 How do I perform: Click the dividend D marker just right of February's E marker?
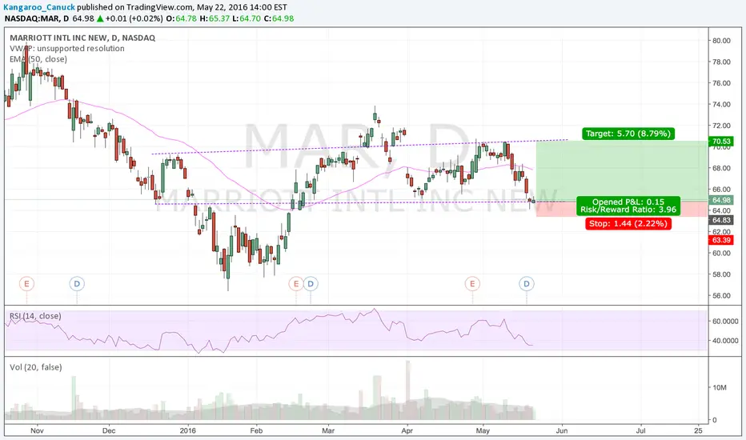coord(311,284)
